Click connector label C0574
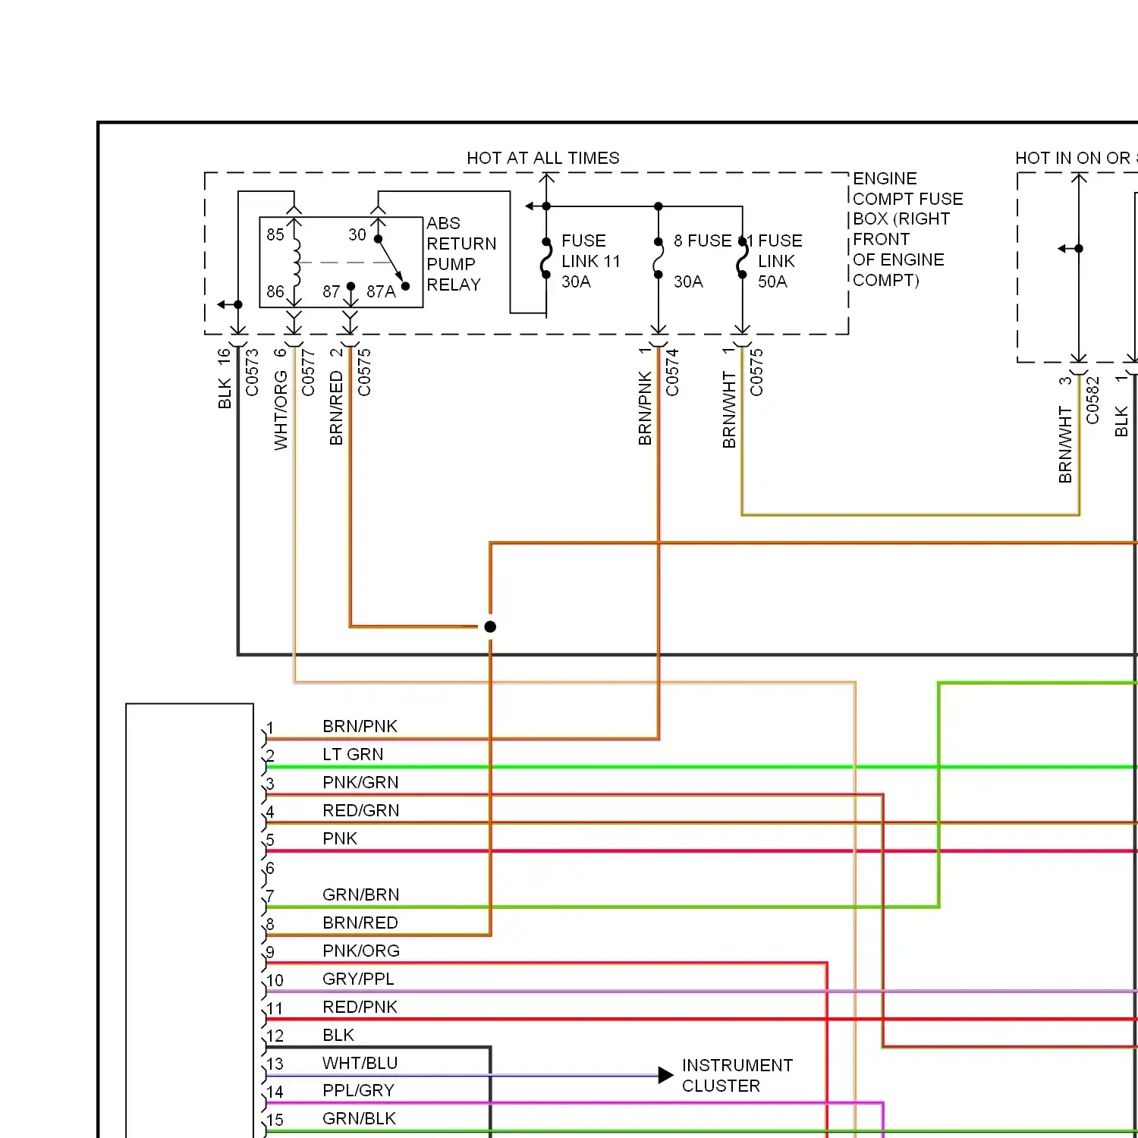Screen dimensions: 1138x1138 (672, 372)
